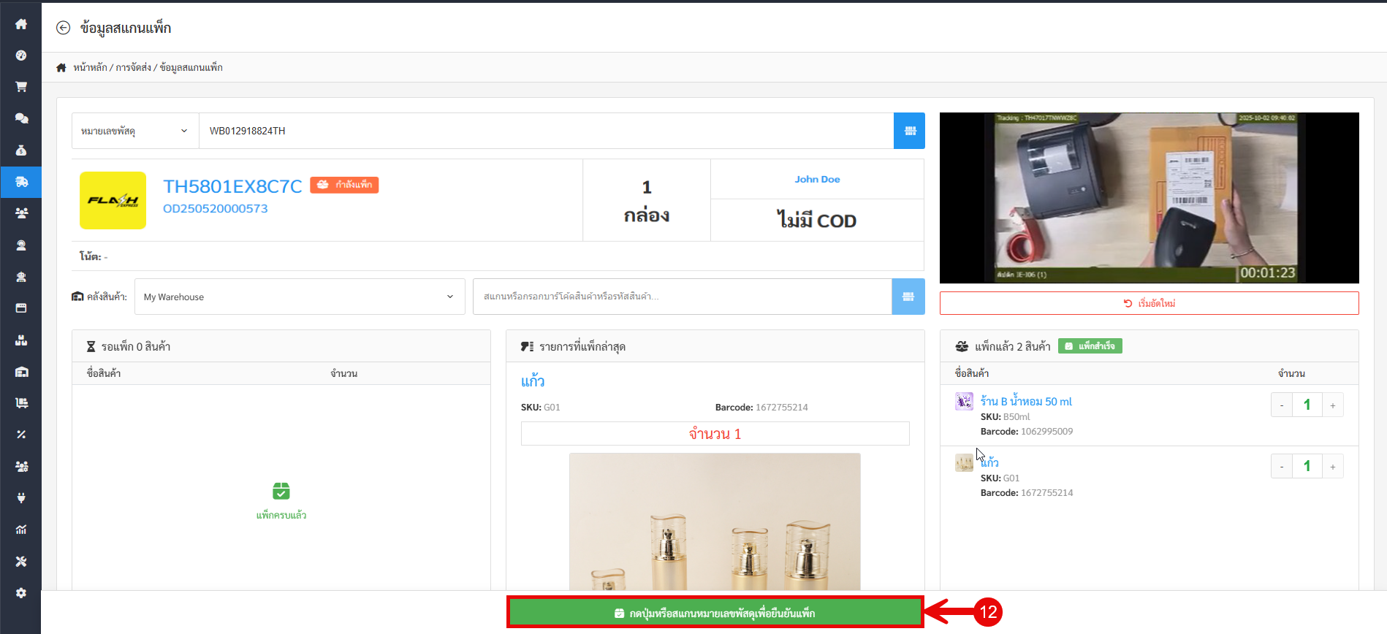Click the product barcode input field
This screenshot has height=634, width=1387.
(x=682, y=297)
